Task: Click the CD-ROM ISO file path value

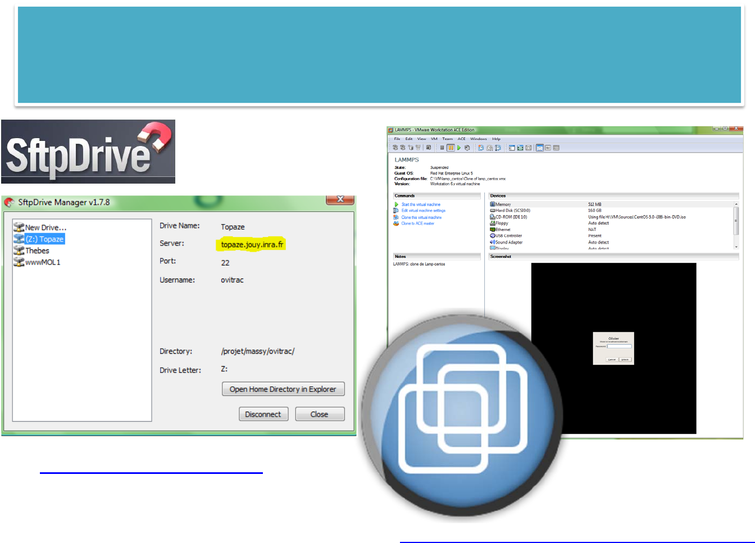Action: tap(637, 217)
